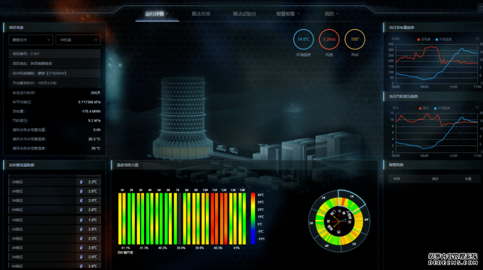The image size is (483, 270).
Task: Click the 项目地址 row
Action: click(x=55, y=63)
